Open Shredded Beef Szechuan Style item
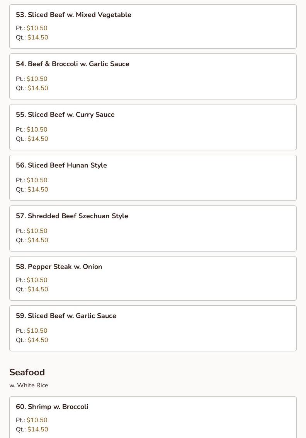The width and height of the screenshot is (306, 438). click(x=72, y=216)
